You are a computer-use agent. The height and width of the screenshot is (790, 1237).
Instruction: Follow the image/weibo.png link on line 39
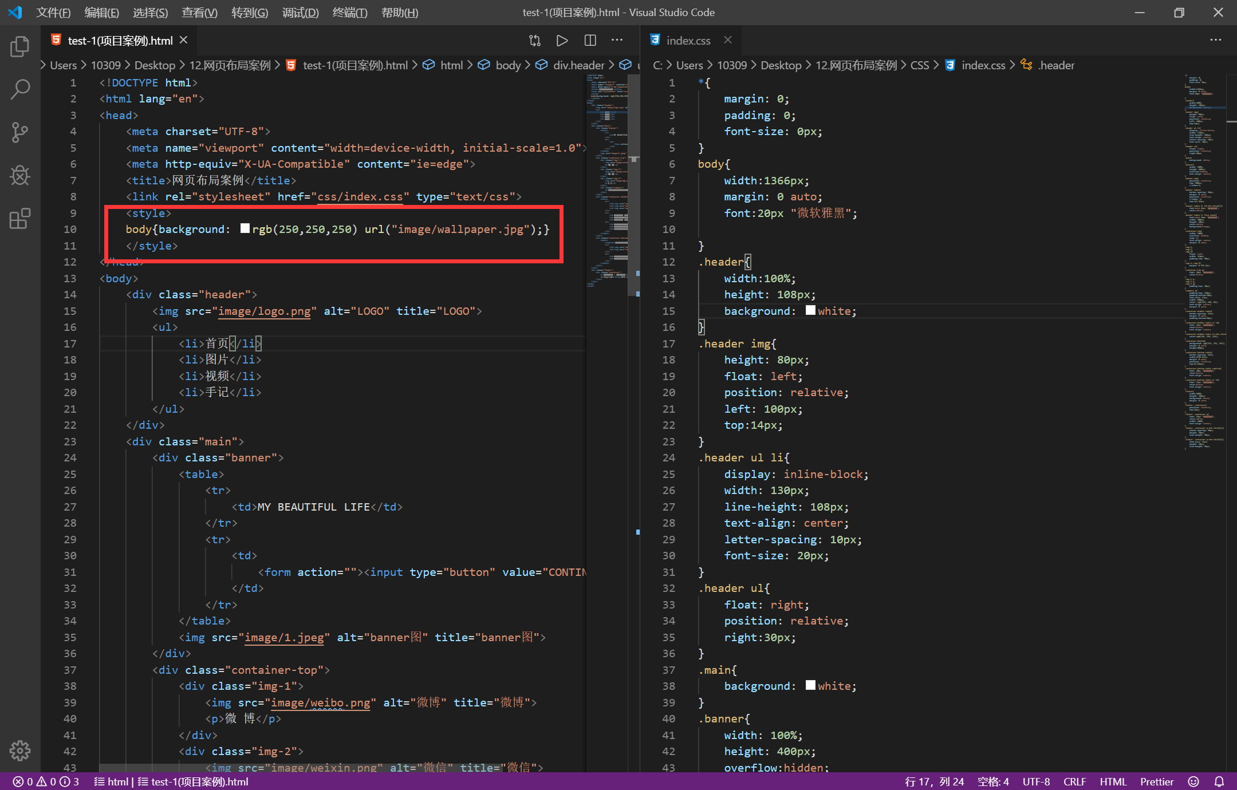point(320,702)
